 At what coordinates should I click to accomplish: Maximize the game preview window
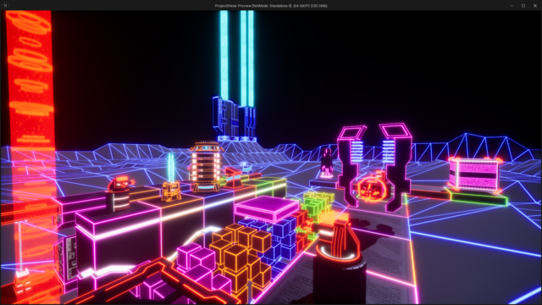pos(523,6)
